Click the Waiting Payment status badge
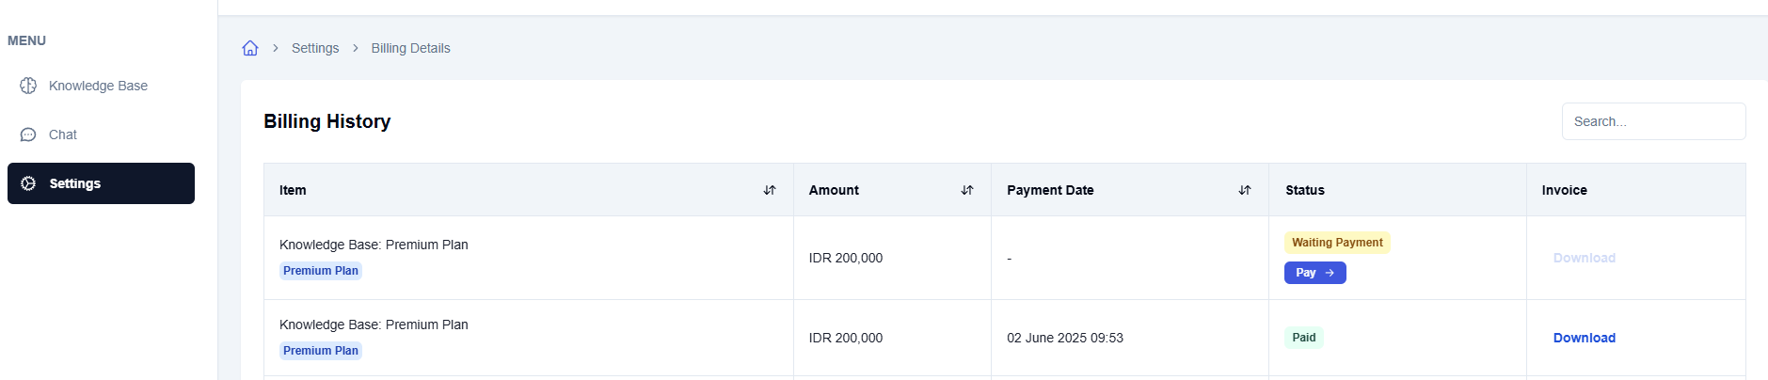The height and width of the screenshot is (380, 1768). (1337, 243)
